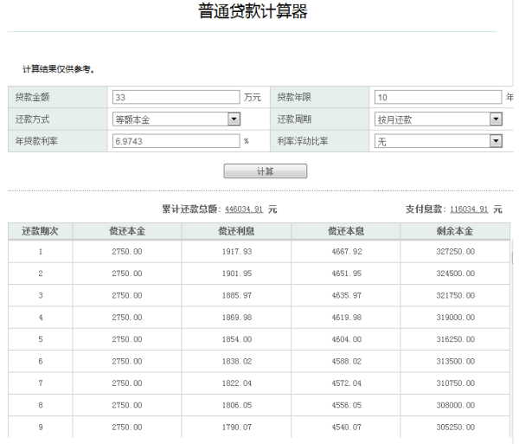Click the 贷款金额 input field showing 33
519x444 pixels.
176,97
